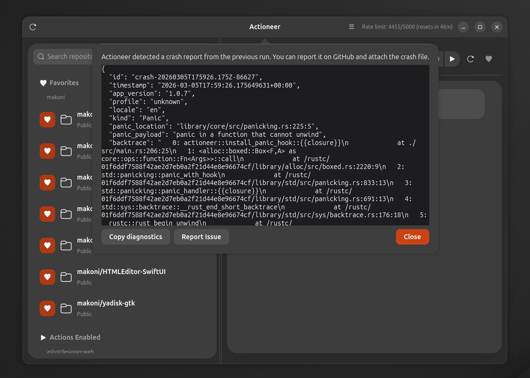Click the reload icon in the top-left corner
Screen dimensions: 530x378
[x=33, y=27]
